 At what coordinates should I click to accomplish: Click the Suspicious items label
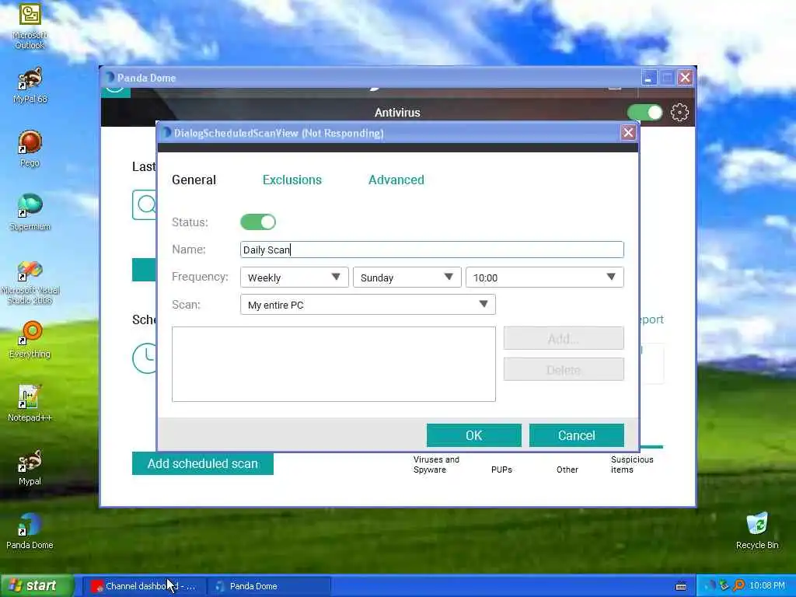632,465
